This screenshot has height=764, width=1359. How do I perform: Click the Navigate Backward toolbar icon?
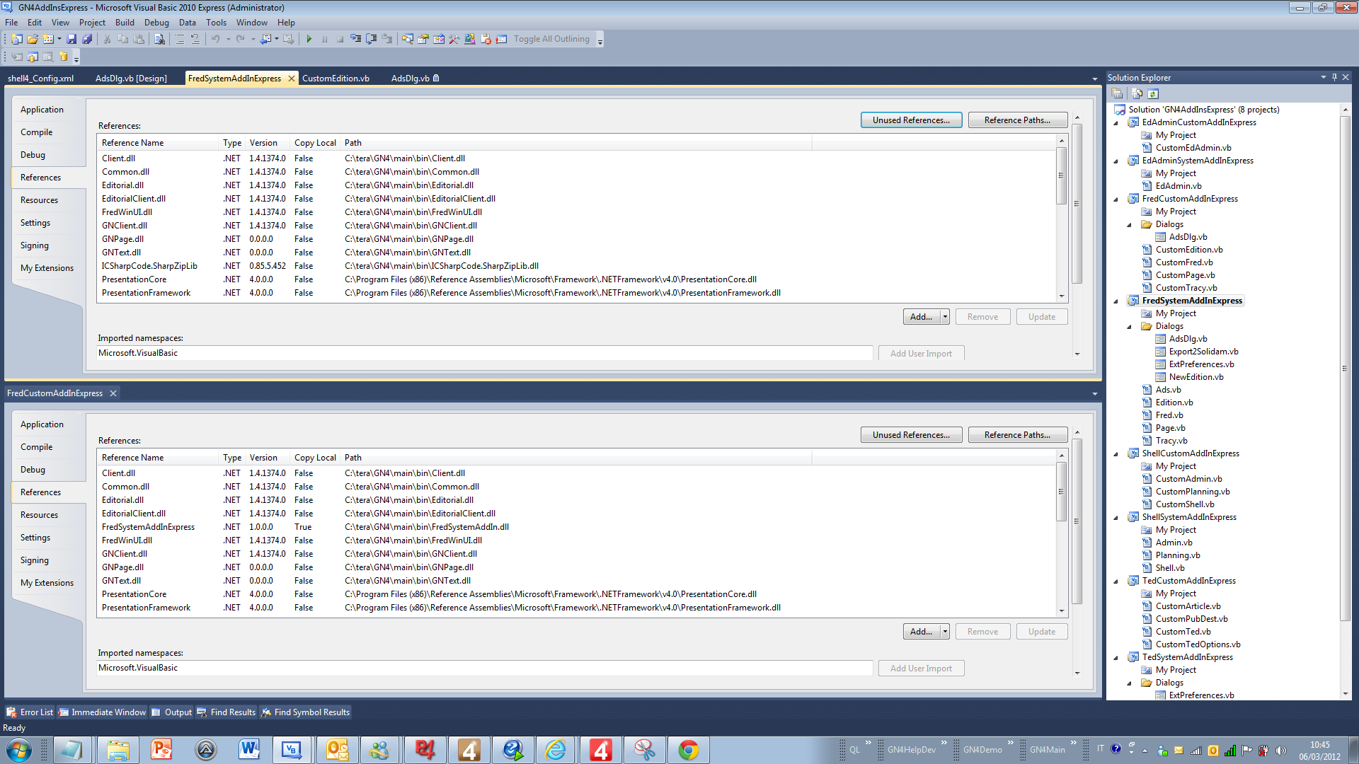pyautogui.click(x=265, y=39)
